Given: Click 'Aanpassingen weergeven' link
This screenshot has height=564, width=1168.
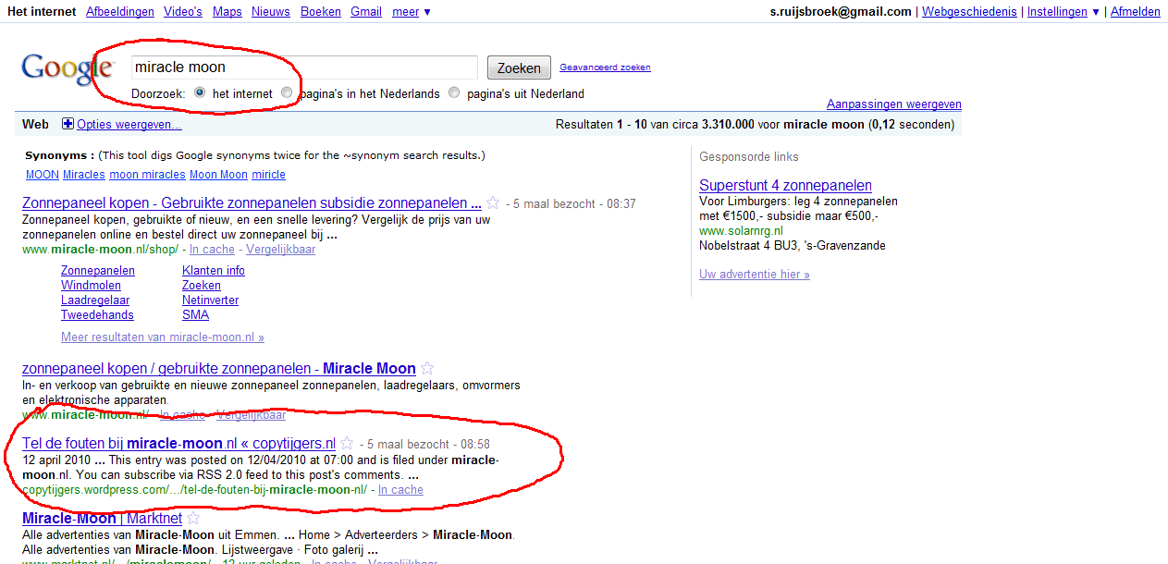Looking at the screenshot, I should tap(894, 104).
